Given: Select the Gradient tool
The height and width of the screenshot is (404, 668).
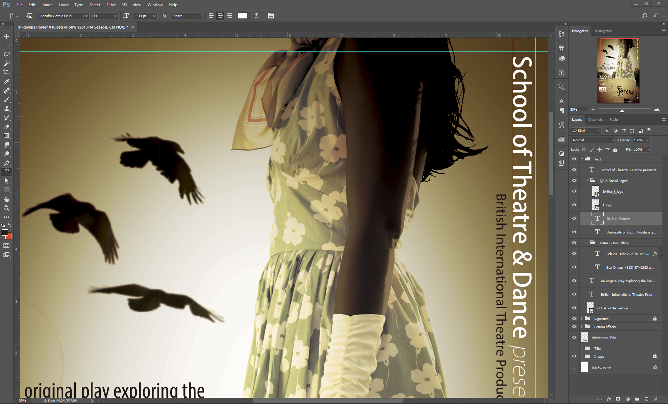Looking at the screenshot, I should [x=7, y=136].
